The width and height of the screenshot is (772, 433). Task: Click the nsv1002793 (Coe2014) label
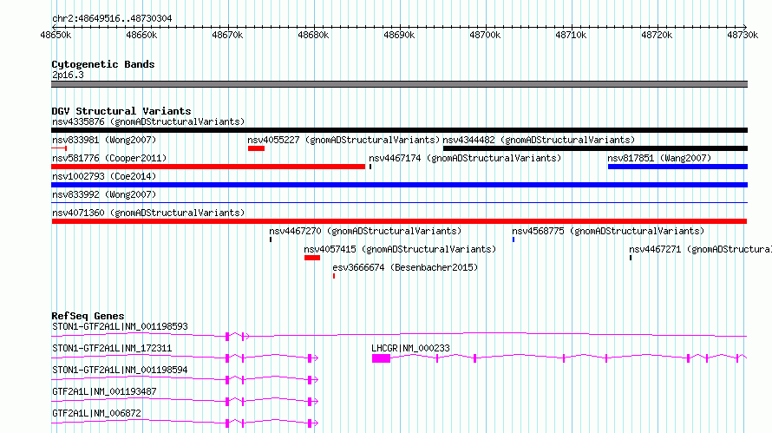coord(104,176)
